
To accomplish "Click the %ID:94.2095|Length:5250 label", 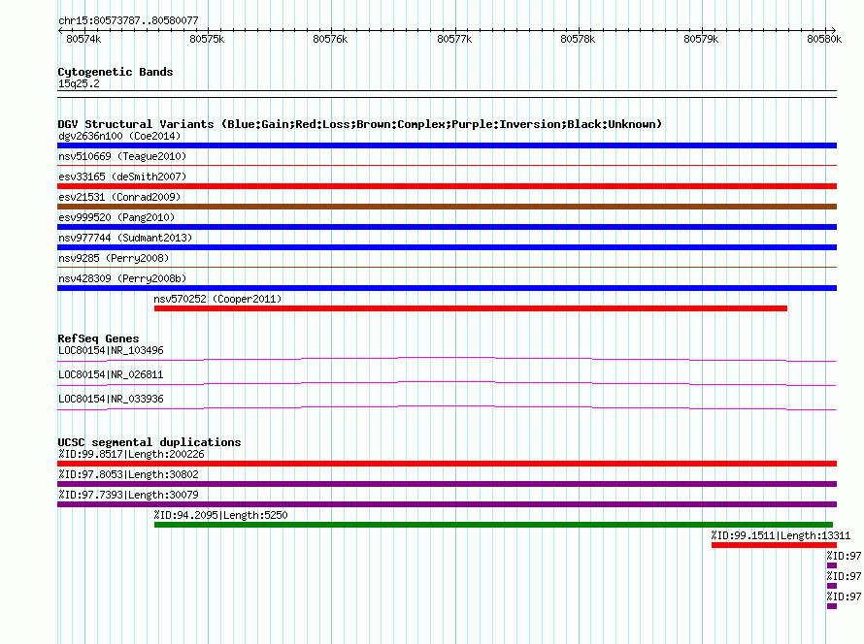I will click(221, 515).
